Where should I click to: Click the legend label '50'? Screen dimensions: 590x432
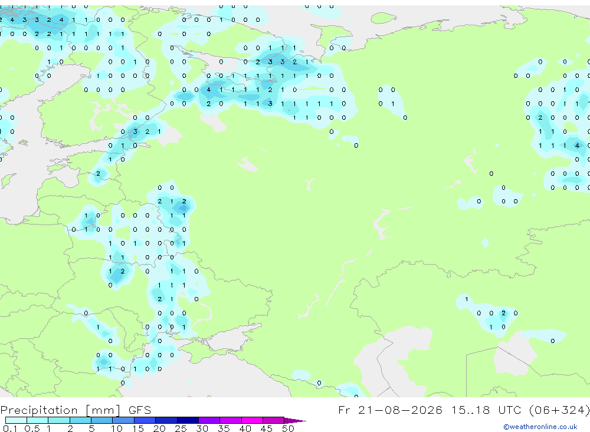pos(288,428)
